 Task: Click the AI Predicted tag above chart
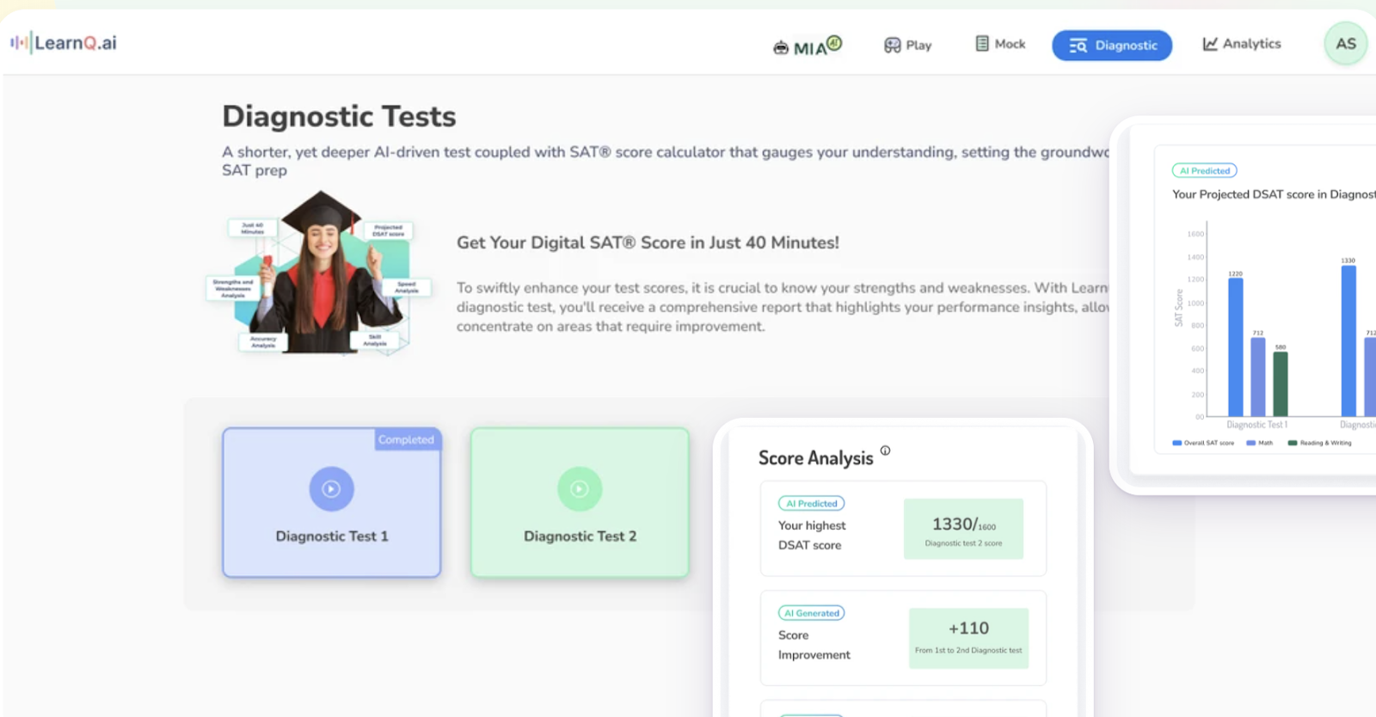1204,171
